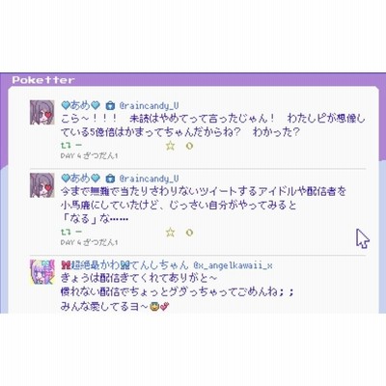Open second ame avatar thumbnail
This screenshot has width=386, height=386.
(x=42, y=185)
